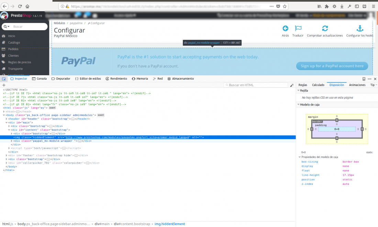Switch to Red devtools tab
Screen dimensions: 378x227
tap(158, 79)
